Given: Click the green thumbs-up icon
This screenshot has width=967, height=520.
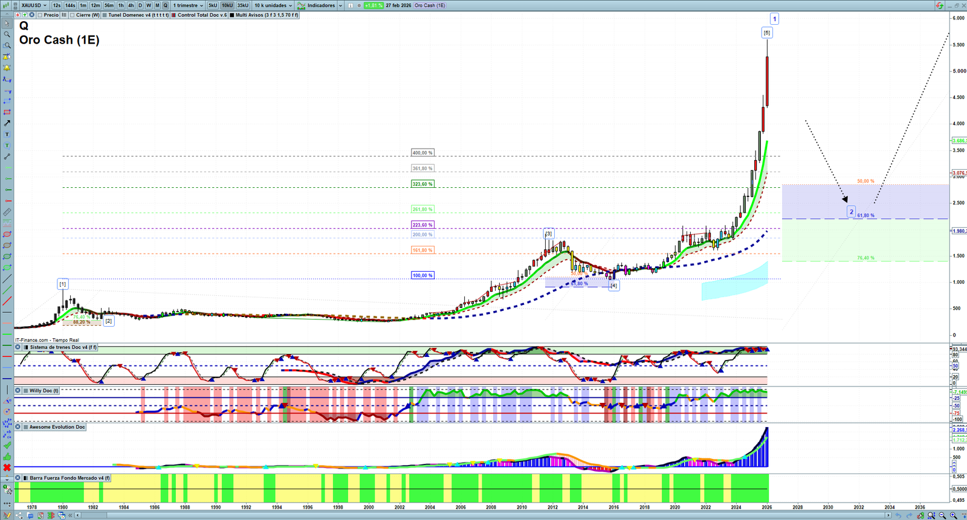Looking at the screenshot, I should coord(7,457).
